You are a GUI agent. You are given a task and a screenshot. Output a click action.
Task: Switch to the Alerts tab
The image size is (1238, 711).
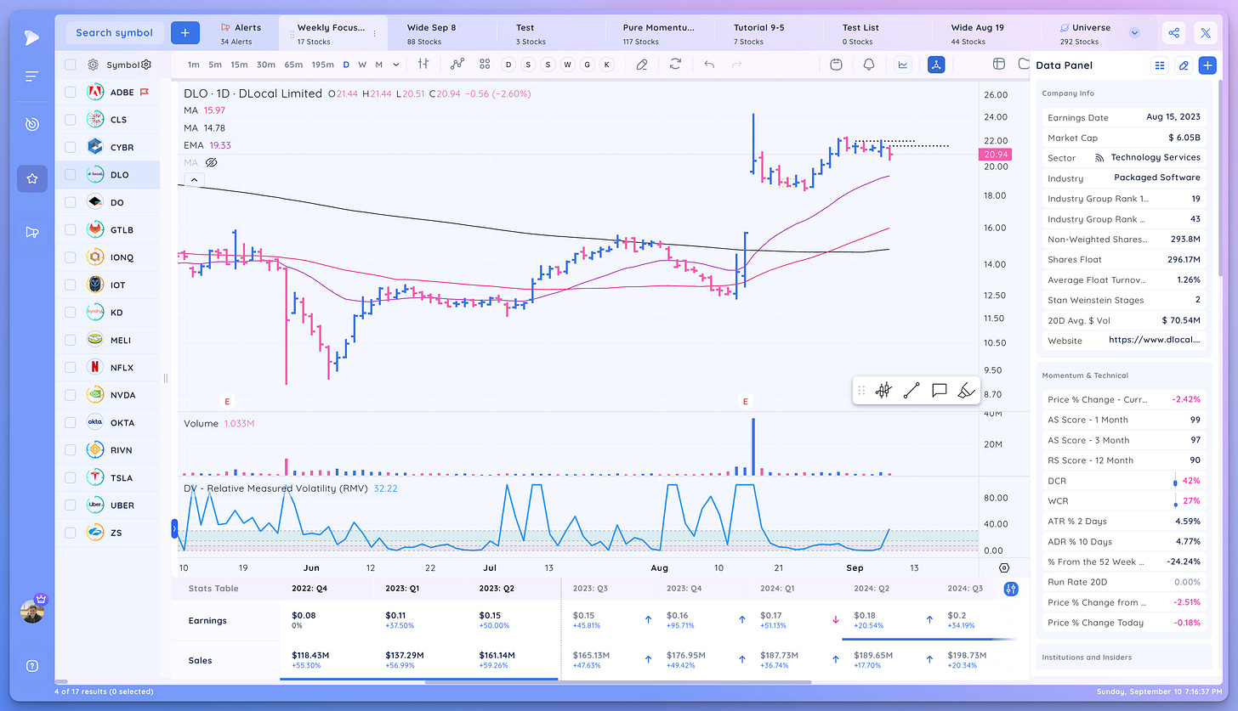(241, 33)
